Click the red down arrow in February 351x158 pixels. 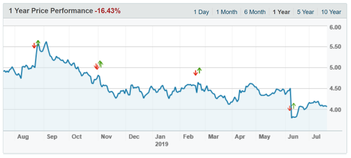pos(195,73)
